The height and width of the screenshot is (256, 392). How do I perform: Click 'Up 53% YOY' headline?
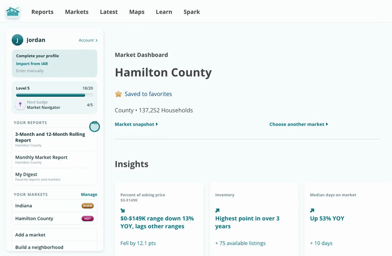327,218
